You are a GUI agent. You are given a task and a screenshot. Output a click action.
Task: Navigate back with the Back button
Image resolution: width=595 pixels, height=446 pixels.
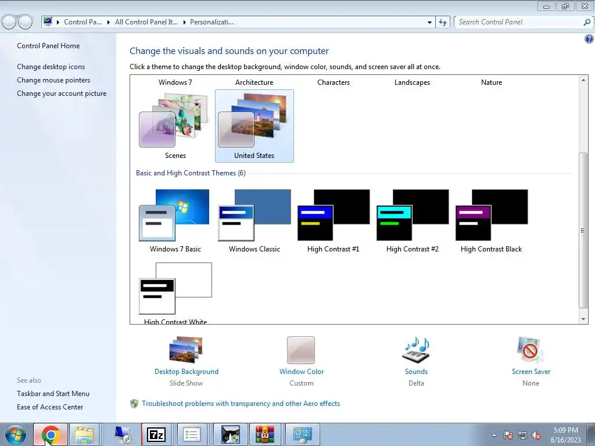point(9,22)
